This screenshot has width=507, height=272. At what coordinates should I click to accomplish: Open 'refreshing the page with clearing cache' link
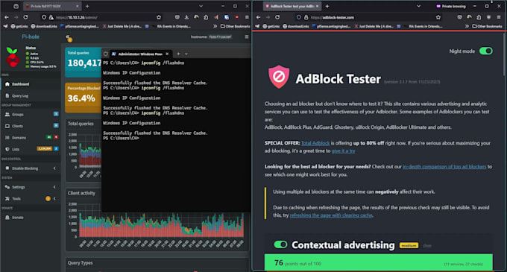coord(331,215)
